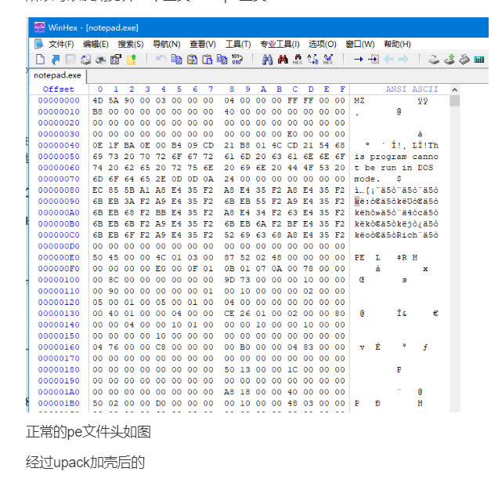The width and height of the screenshot is (491, 479).
Task: Click the Paste clipboard icon
Action: [x=207, y=60]
